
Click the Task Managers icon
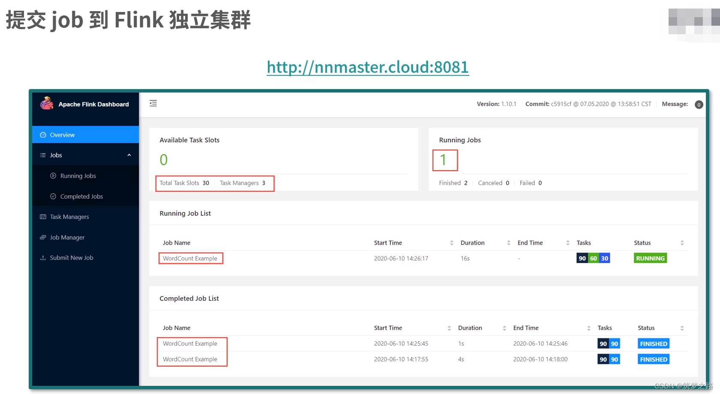pyautogui.click(x=43, y=217)
